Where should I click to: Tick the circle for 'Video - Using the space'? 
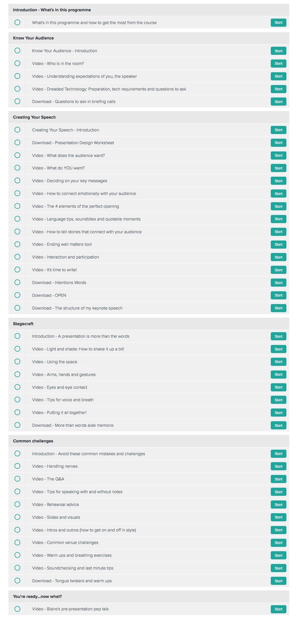click(17, 361)
